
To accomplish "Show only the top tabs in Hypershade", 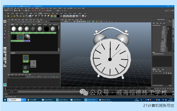I will click(11, 22).
